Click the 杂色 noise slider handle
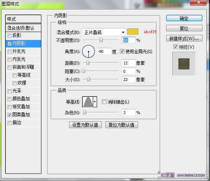Viewport: 210px width, 181px height. (x=85, y=112)
